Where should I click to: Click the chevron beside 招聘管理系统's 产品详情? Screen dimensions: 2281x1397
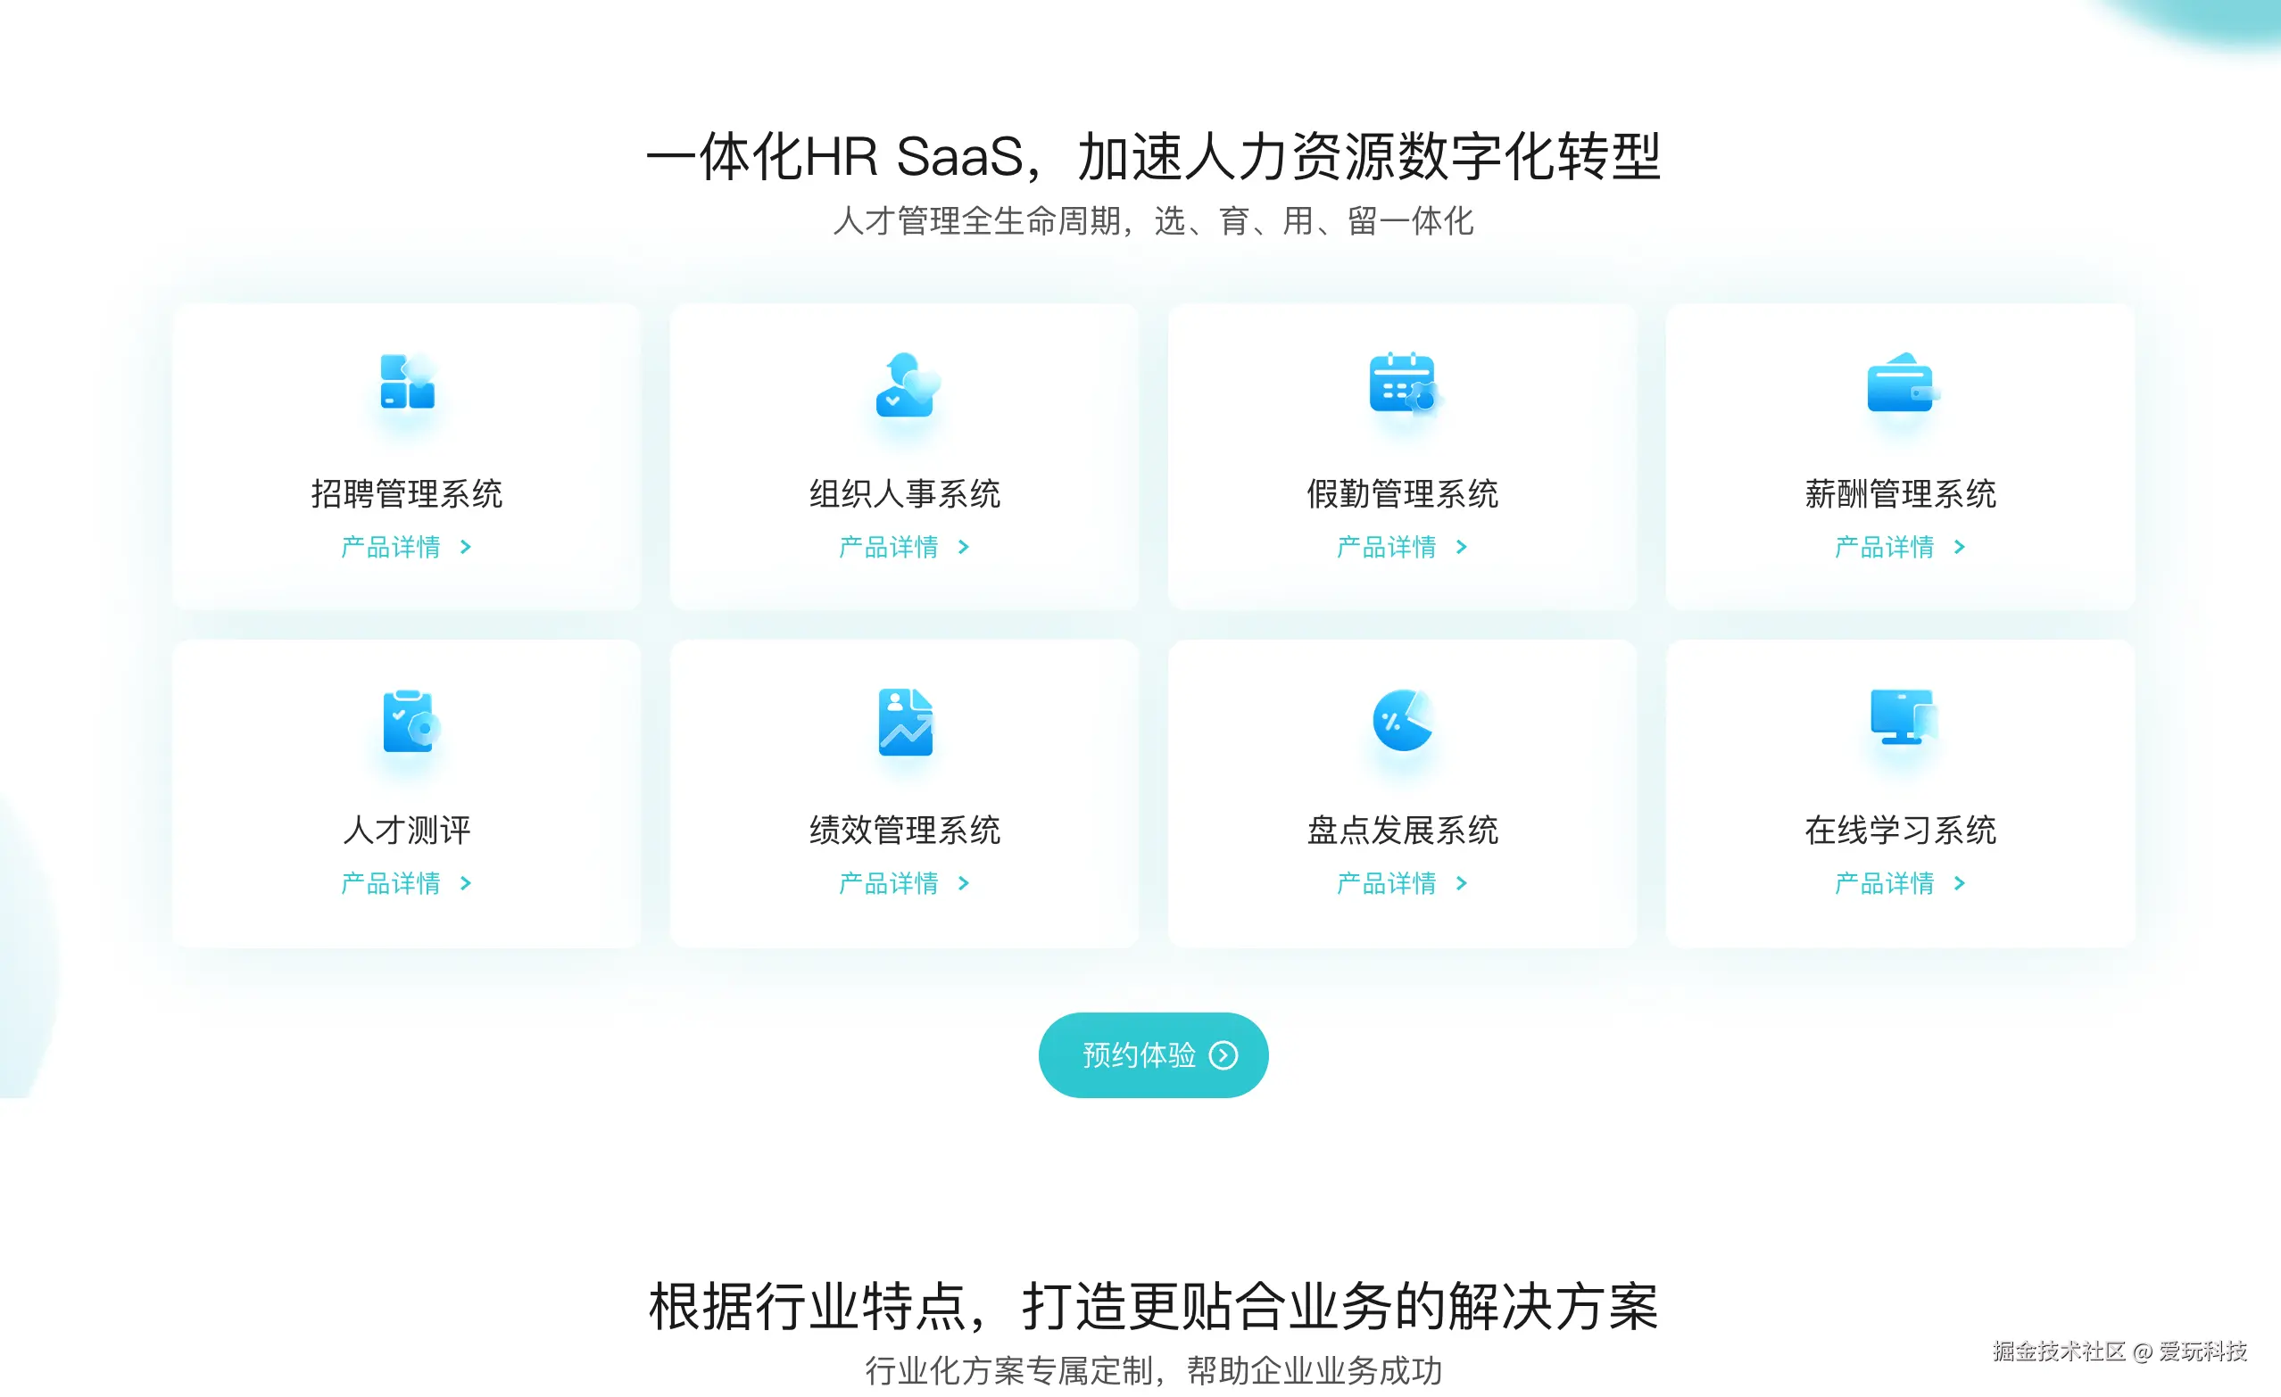[466, 547]
